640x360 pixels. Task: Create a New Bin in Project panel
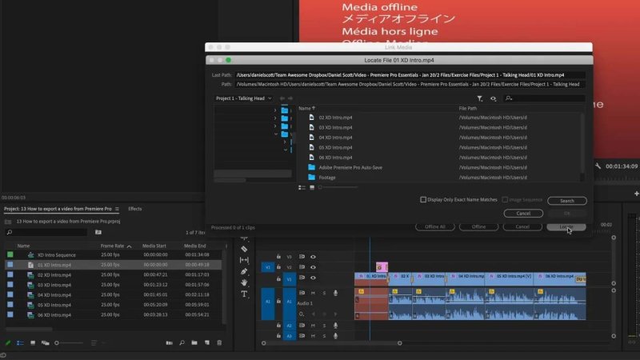click(x=194, y=343)
